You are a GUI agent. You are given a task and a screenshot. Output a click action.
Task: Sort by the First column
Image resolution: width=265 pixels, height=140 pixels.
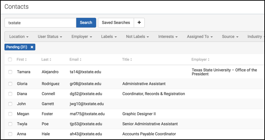point(22,59)
